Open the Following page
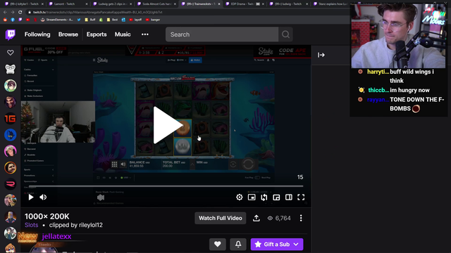This screenshot has width=451, height=253. click(37, 34)
